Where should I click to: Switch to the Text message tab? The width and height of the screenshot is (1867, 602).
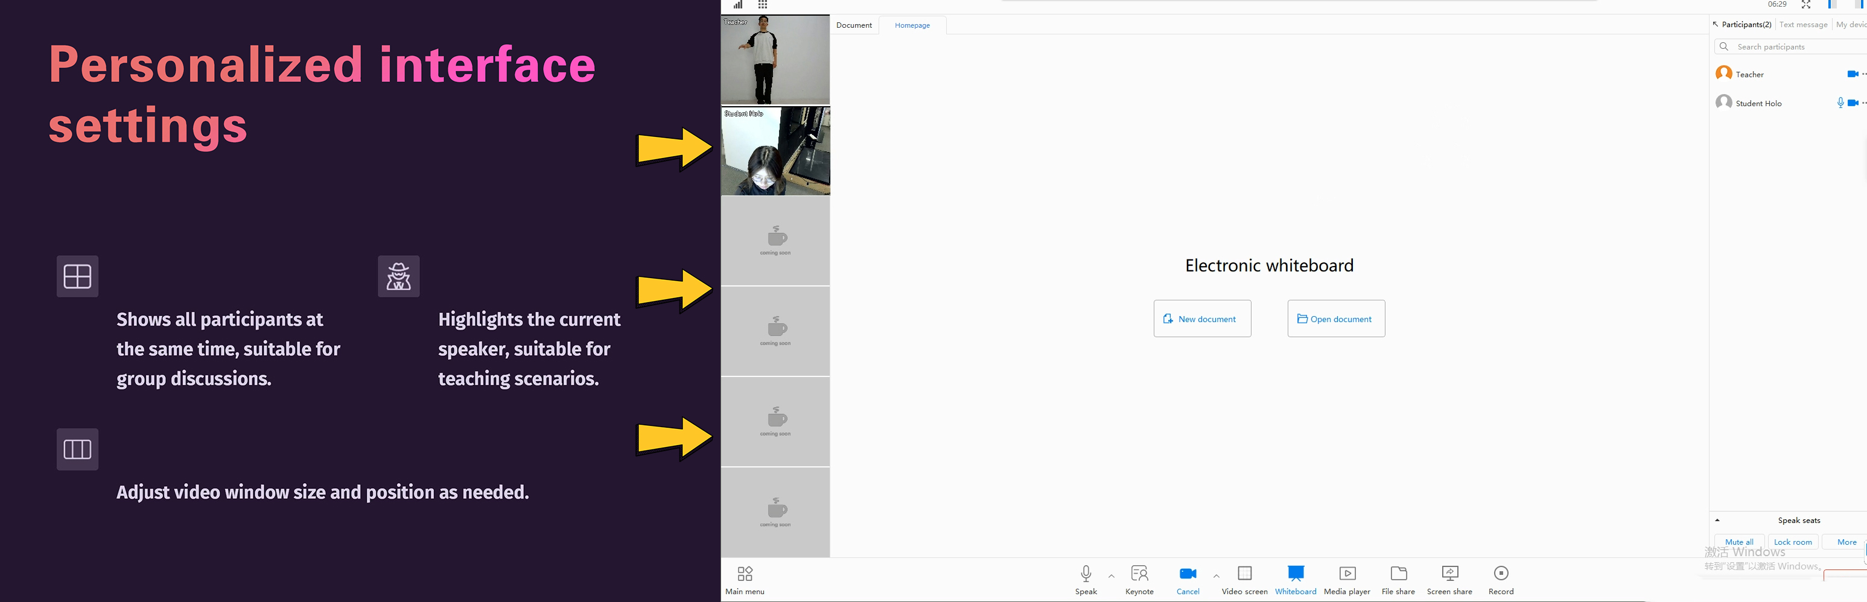(x=1803, y=25)
